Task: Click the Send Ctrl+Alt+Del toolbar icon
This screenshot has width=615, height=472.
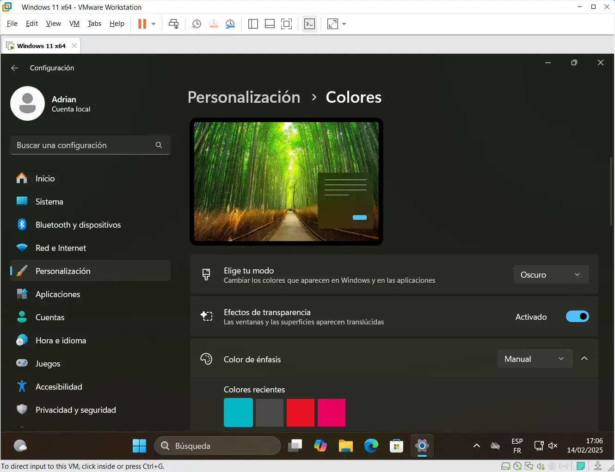Action: [x=174, y=24]
